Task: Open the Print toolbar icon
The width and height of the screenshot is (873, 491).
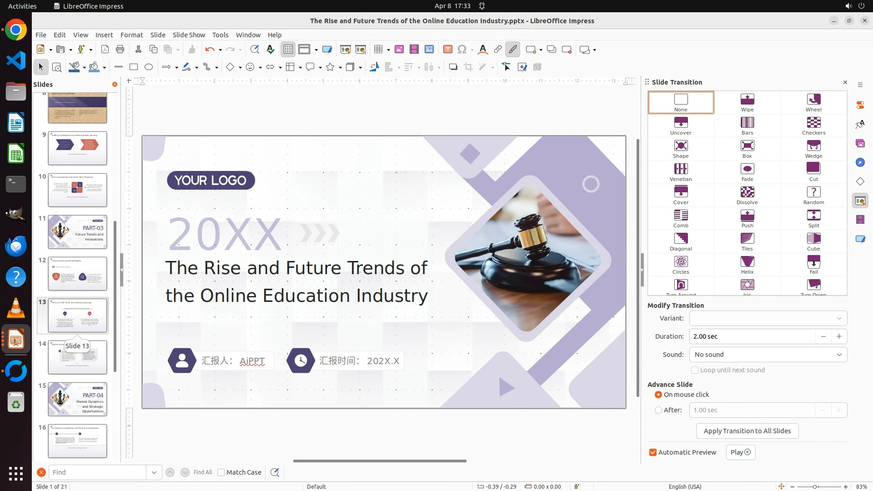Action: 120,50
